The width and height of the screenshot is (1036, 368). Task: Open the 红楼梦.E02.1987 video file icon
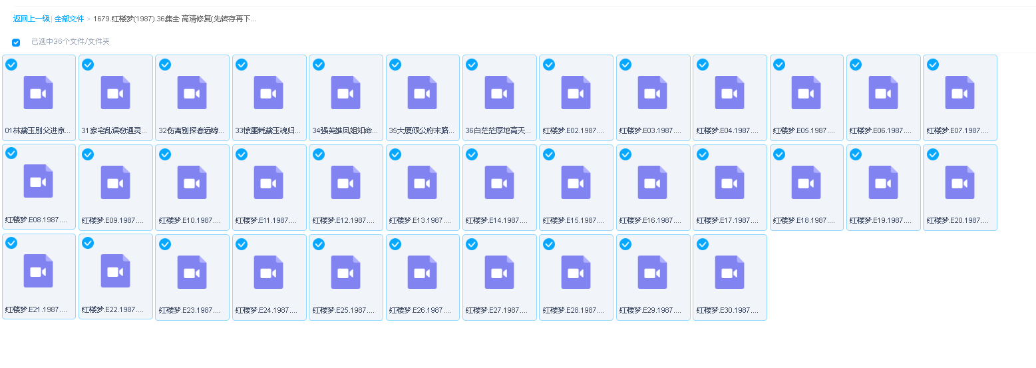576,92
